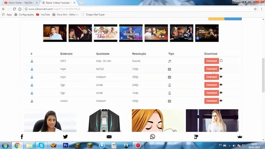Bookmark this page with the star icon
The image size is (265, 149).
[255, 9]
